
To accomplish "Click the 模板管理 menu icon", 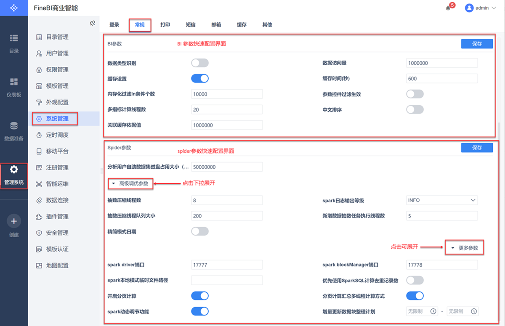I will [x=39, y=86].
